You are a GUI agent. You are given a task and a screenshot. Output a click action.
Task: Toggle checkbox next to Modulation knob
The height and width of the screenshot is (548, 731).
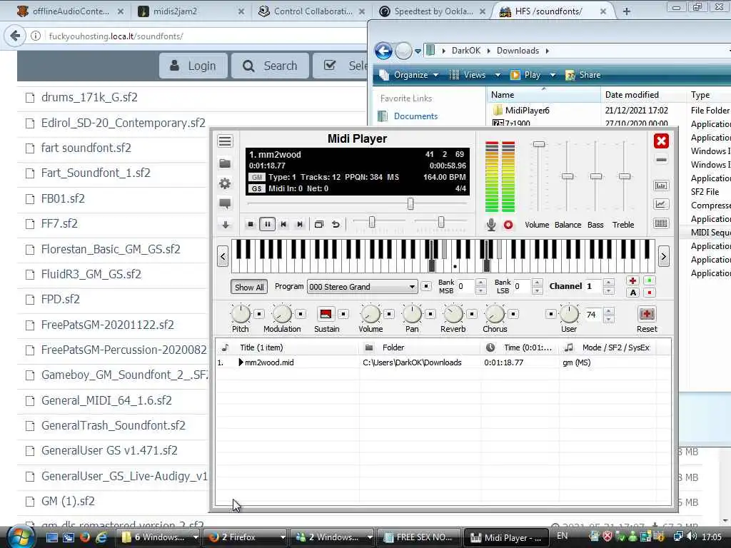(x=301, y=314)
